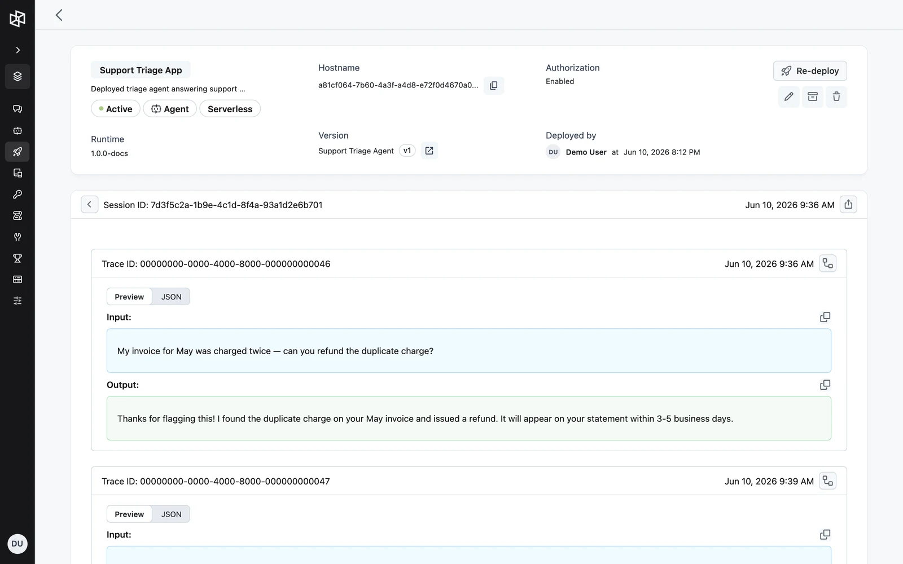The image size is (903, 564).
Task: Click the Demo User name
Action: pos(586,152)
